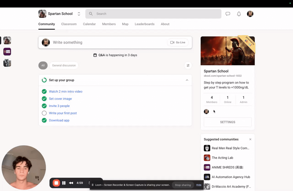
Task: Open the group switcher chevrons
Action: coord(79,14)
